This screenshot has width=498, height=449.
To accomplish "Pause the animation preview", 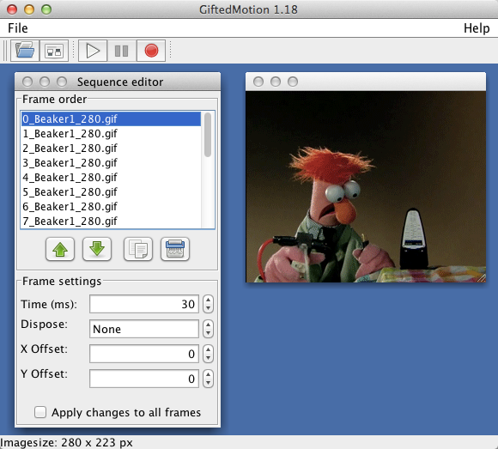I will (x=122, y=51).
